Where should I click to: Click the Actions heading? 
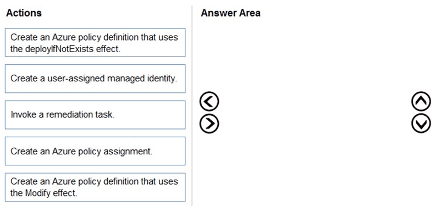(24, 13)
